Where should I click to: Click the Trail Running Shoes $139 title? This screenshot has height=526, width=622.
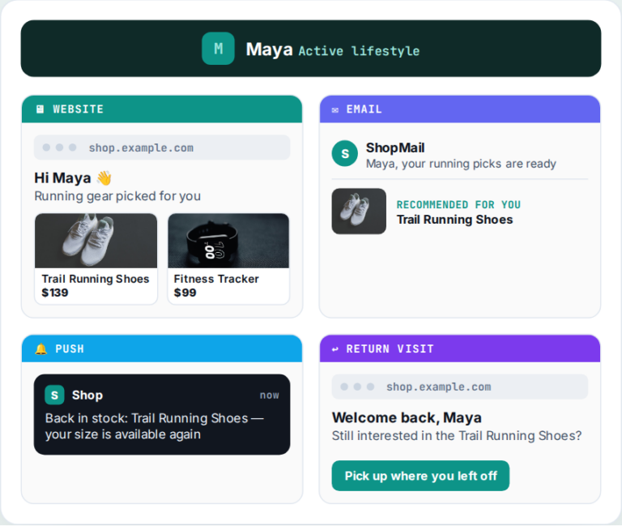pos(96,279)
